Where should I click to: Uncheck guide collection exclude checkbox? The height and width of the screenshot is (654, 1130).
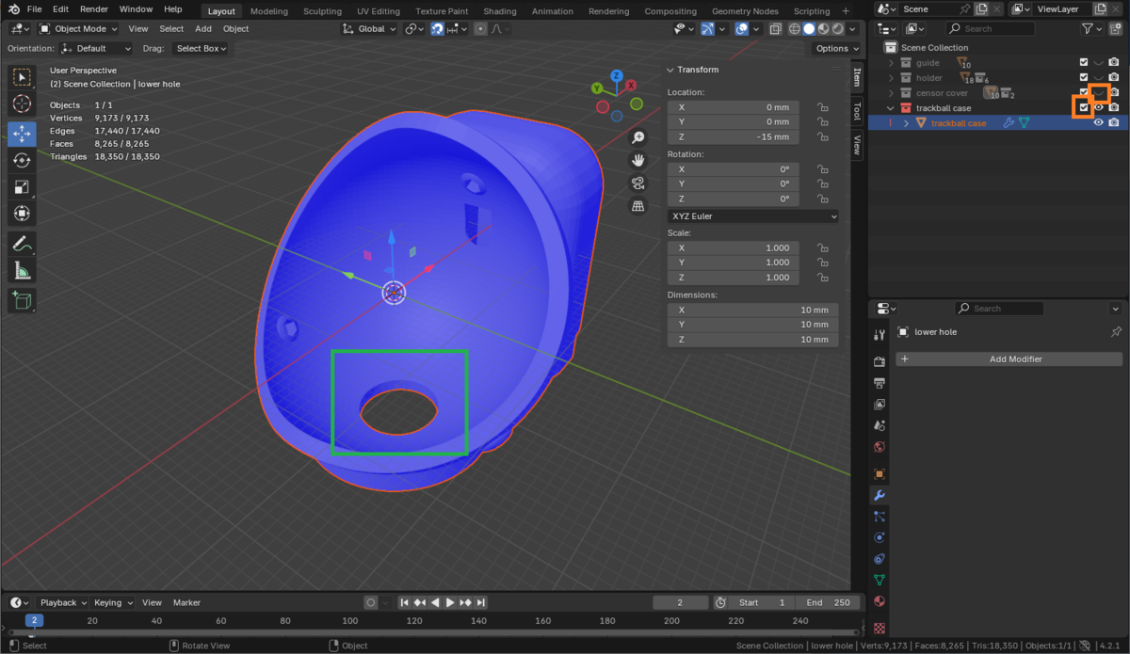pyautogui.click(x=1084, y=63)
